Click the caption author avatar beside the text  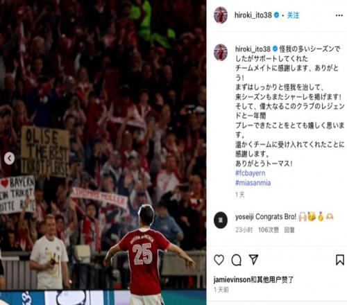(x=221, y=53)
